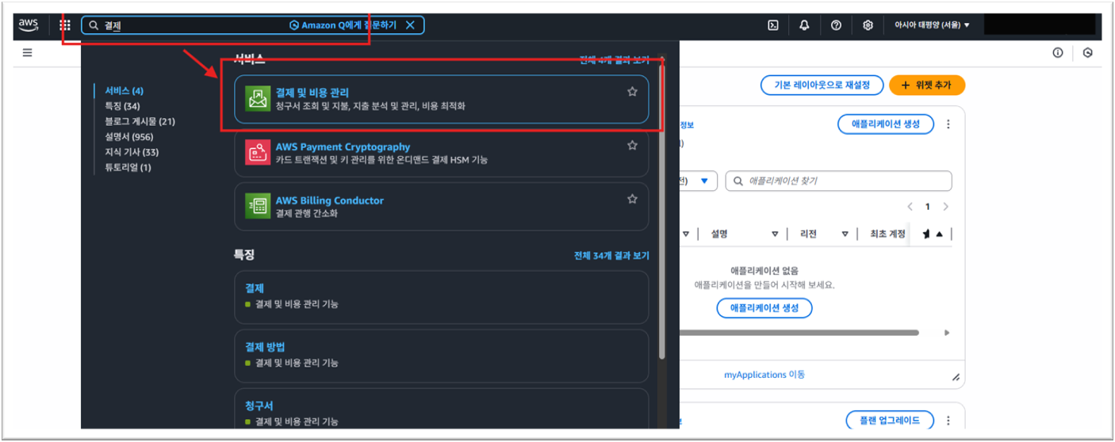Select the 설명서 (956) filter category
The width and height of the screenshot is (1115, 442).
[128, 136]
